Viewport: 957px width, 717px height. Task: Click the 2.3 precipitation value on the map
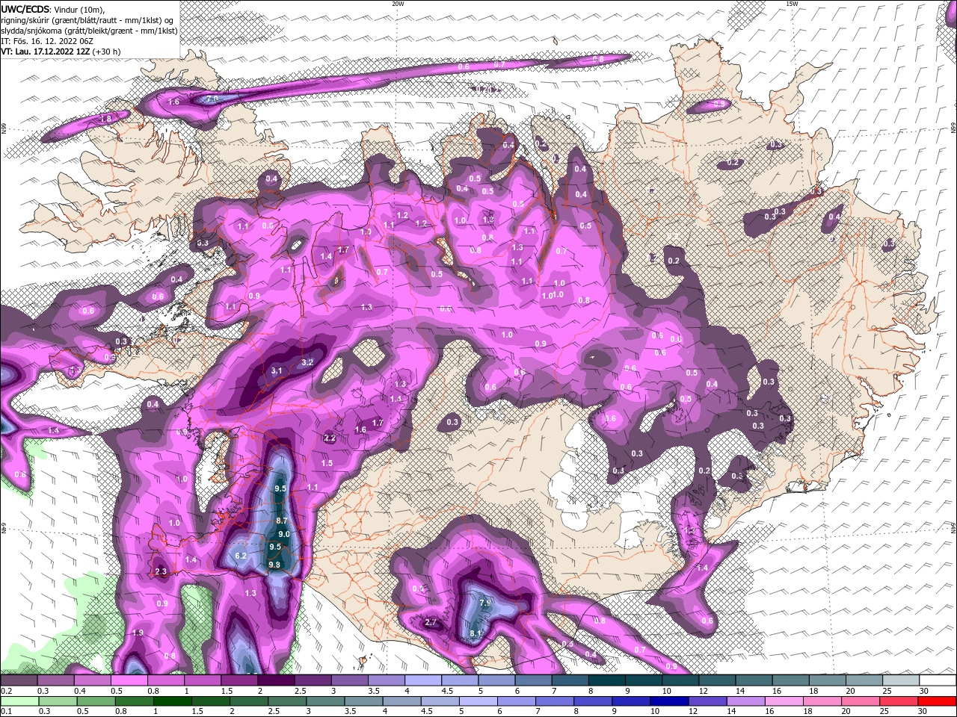point(161,571)
